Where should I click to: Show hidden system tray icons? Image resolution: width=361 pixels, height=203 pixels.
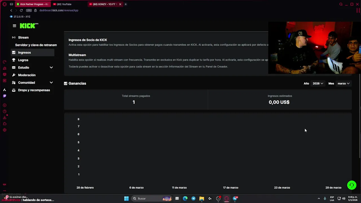point(319,198)
